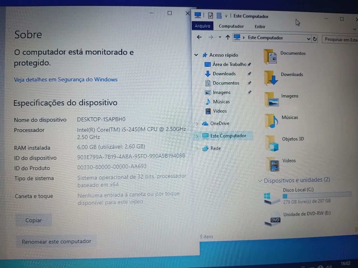The width and height of the screenshot is (358, 268).
Task: Open the Downloads folder icon in main pane
Action: coord(271,78)
